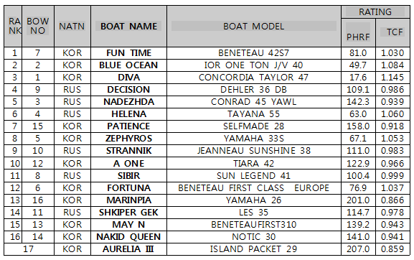The image size is (414, 260).
Task: Click the BLUE OCEAN boat name cell
Action: (128, 65)
